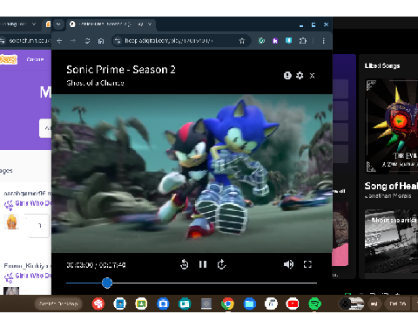Open the Song of Healing album art

(x=391, y=126)
